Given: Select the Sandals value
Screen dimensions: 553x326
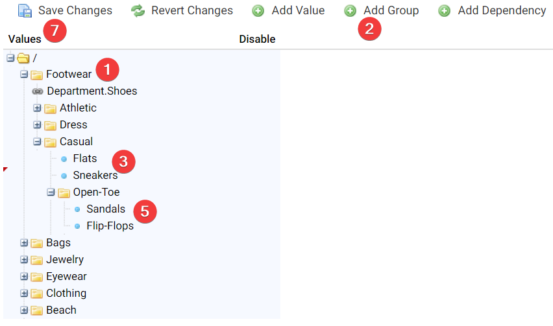Looking at the screenshot, I should point(105,209).
